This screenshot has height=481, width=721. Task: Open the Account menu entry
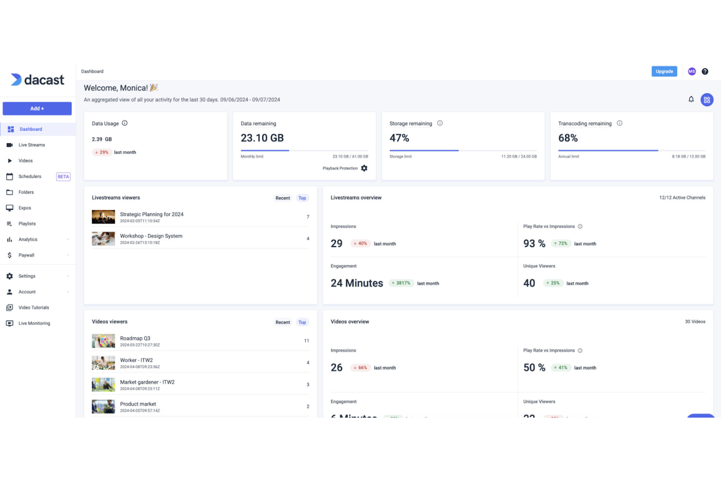tap(27, 291)
